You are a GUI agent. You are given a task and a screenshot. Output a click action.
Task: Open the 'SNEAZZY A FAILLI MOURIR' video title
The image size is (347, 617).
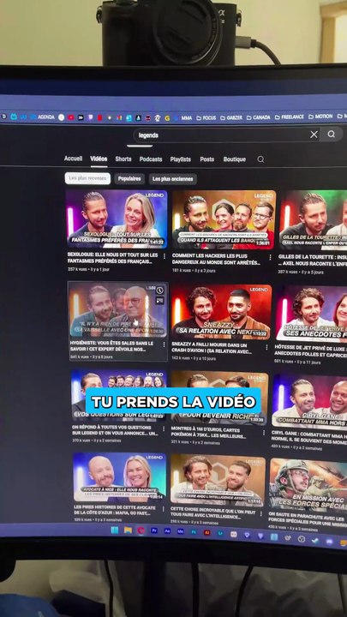pyautogui.click(x=212, y=348)
